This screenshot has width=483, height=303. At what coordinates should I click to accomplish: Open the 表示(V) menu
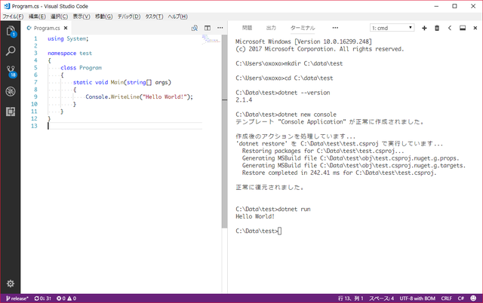[82, 17]
